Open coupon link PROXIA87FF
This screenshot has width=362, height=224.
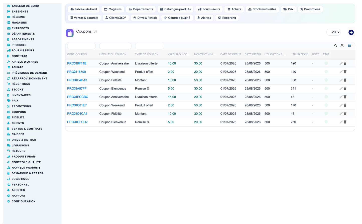[x=77, y=88]
